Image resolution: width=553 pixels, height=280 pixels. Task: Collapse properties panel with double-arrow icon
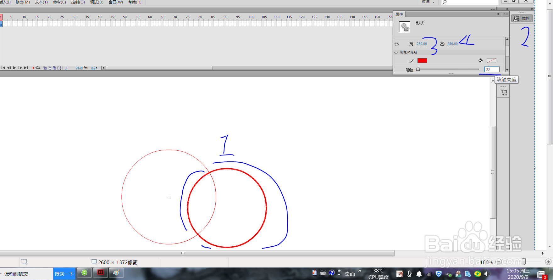498,14
